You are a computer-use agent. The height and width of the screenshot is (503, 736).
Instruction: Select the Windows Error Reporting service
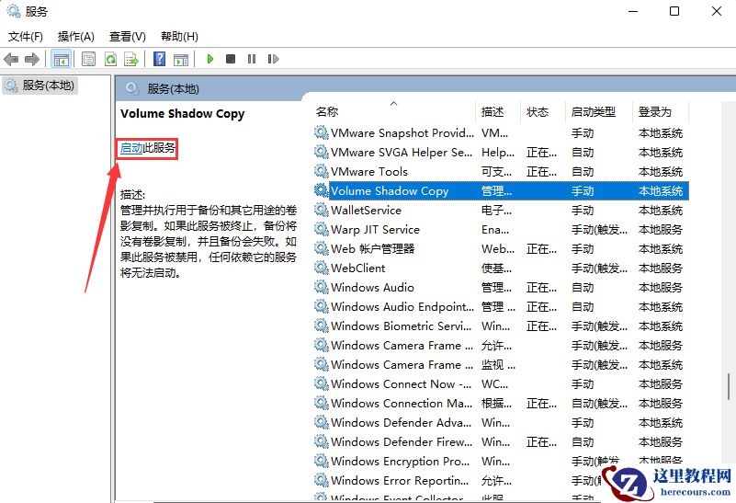pyautogui.click(x=400, y=480)
